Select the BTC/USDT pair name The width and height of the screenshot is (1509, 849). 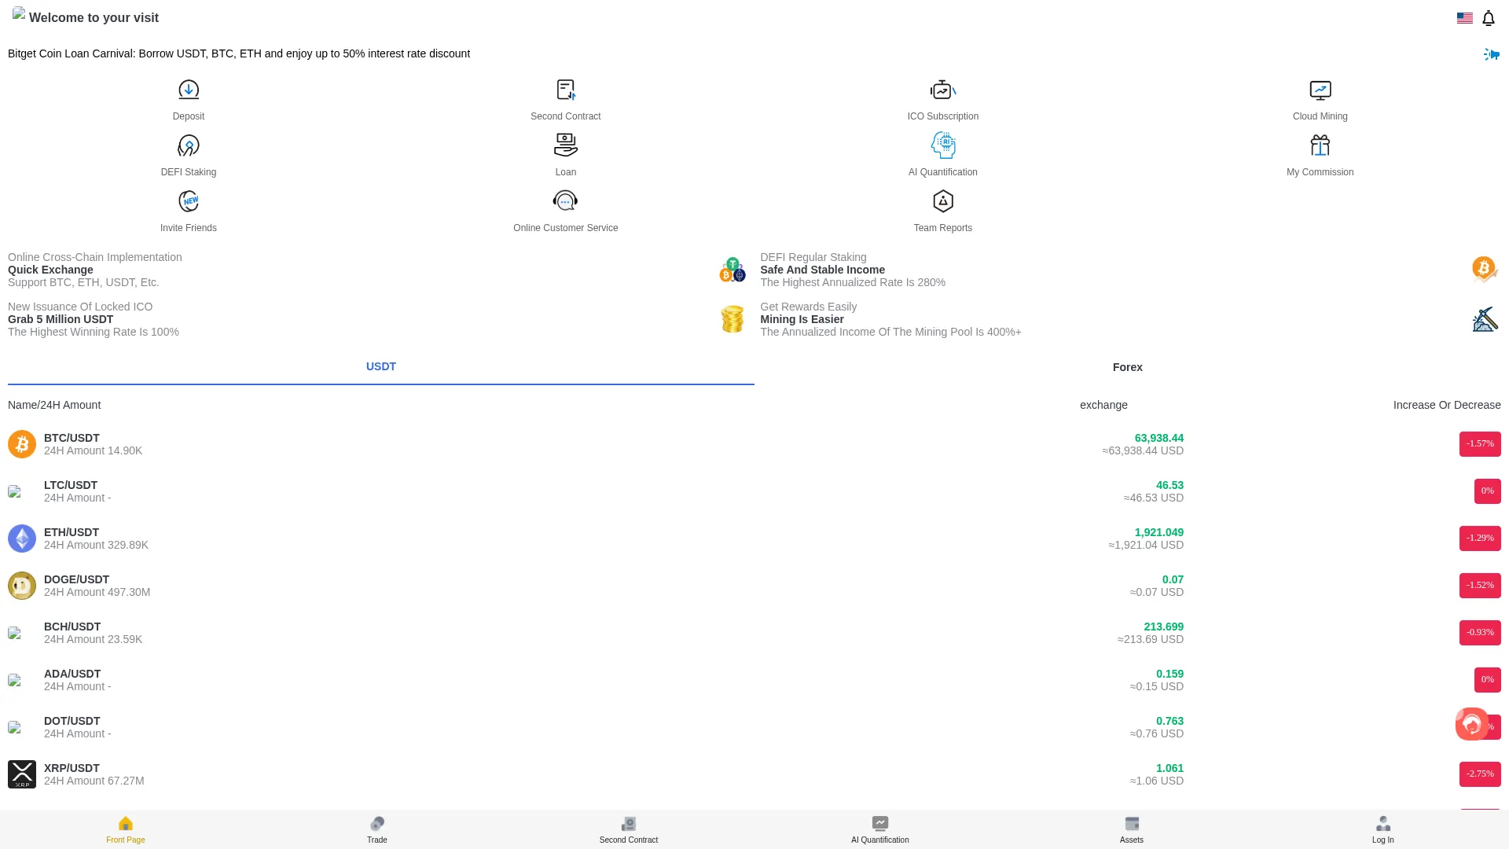pos(72,438)
